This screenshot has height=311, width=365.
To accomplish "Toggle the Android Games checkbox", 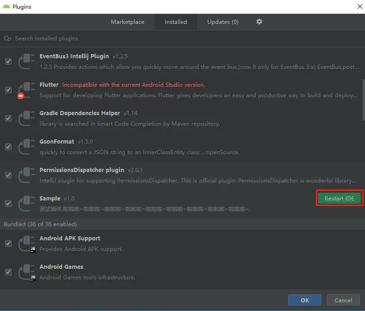I will tap(8, 272).
